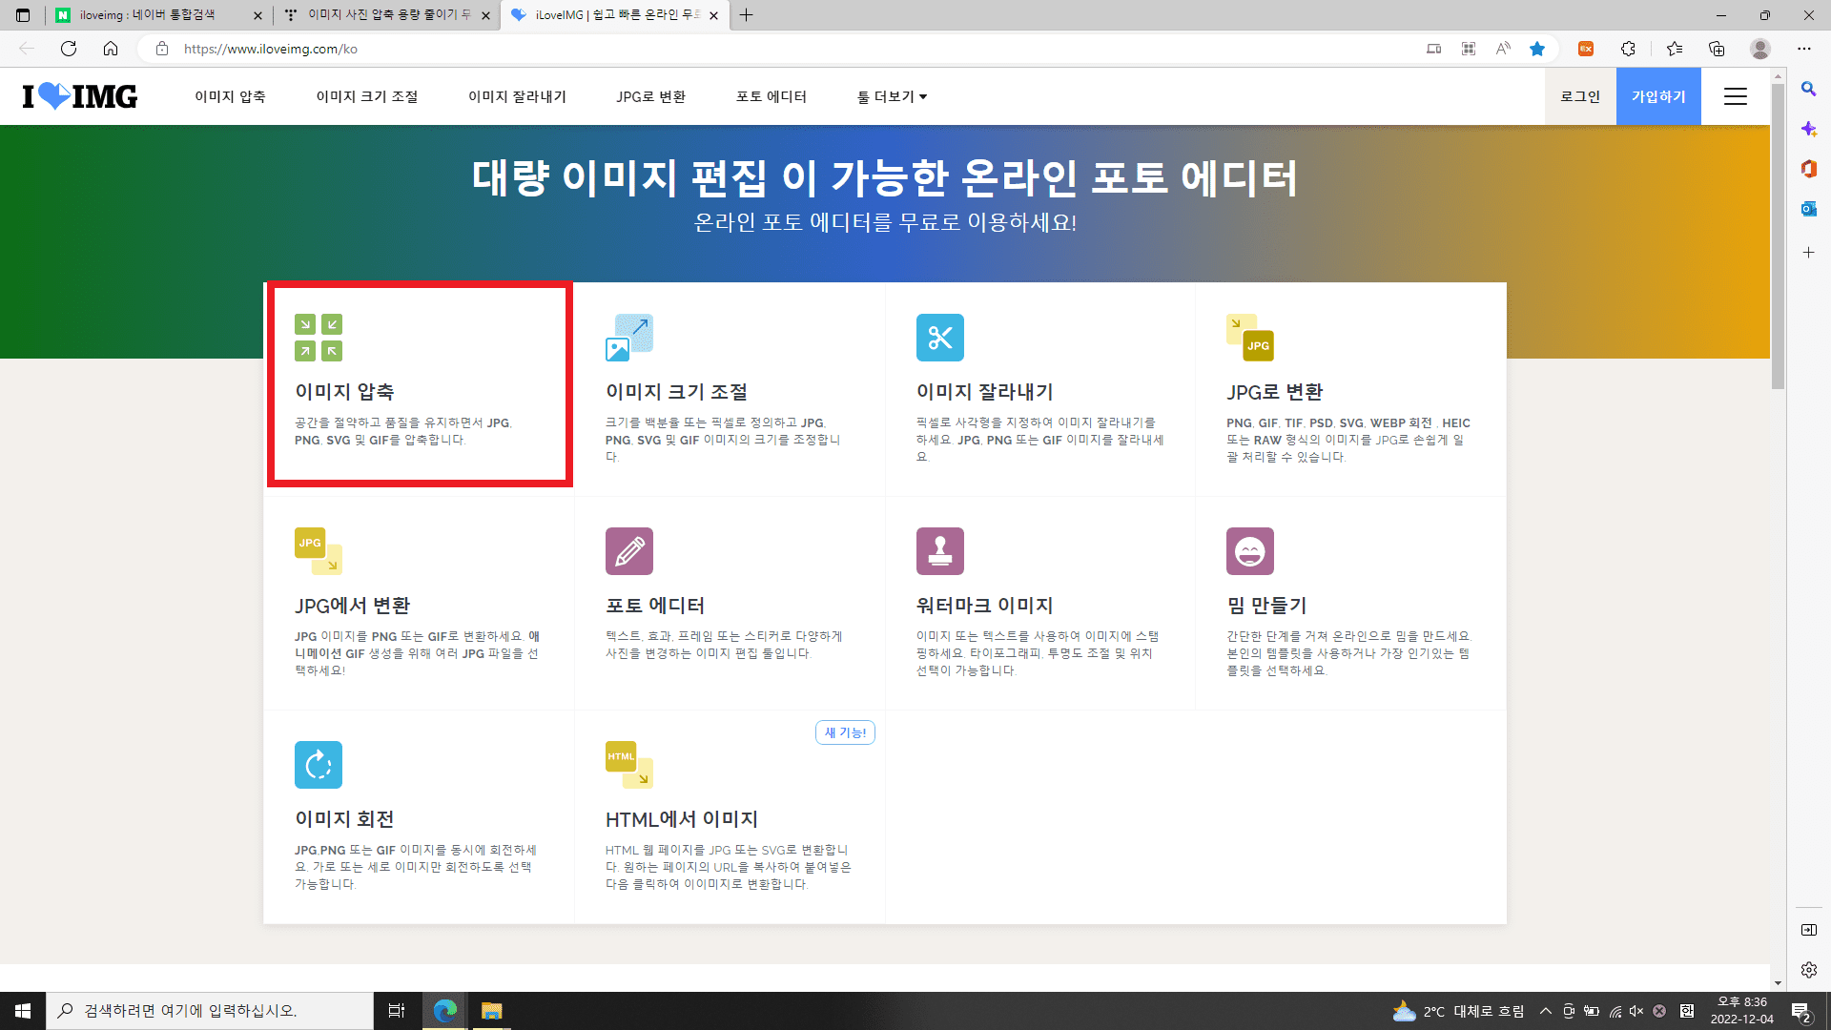Expand hidden system tray icons chevron
The width and height of the screenshot is (1831, 1030).
1546,1011
